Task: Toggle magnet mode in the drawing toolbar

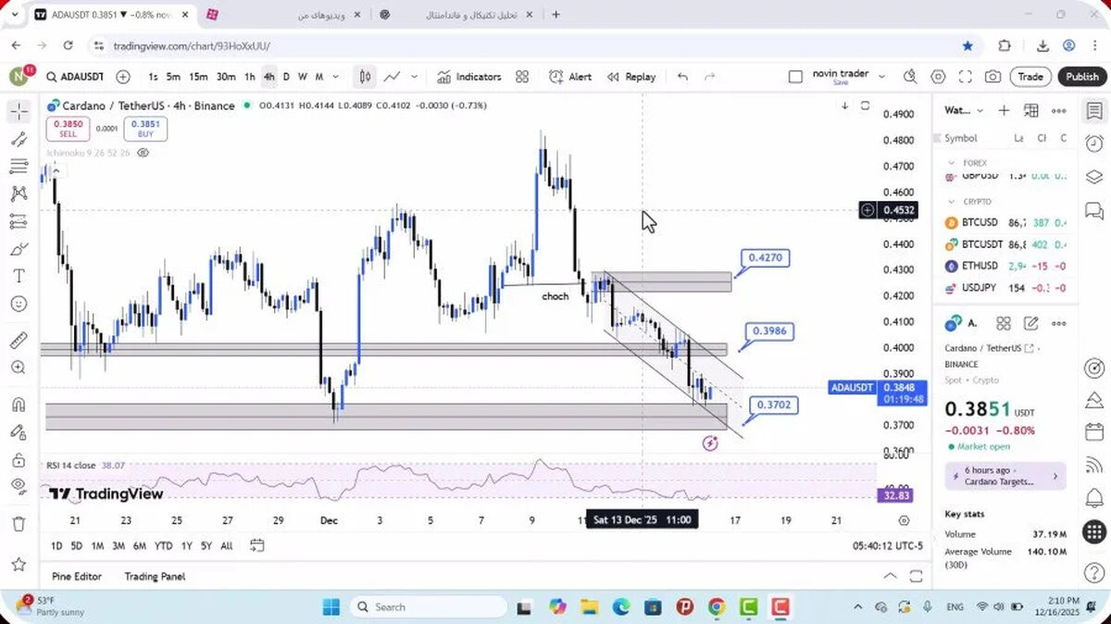Action: (19, 405)
